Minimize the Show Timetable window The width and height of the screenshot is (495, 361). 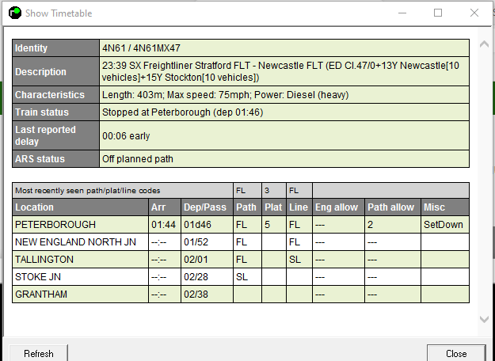(402, 13)
